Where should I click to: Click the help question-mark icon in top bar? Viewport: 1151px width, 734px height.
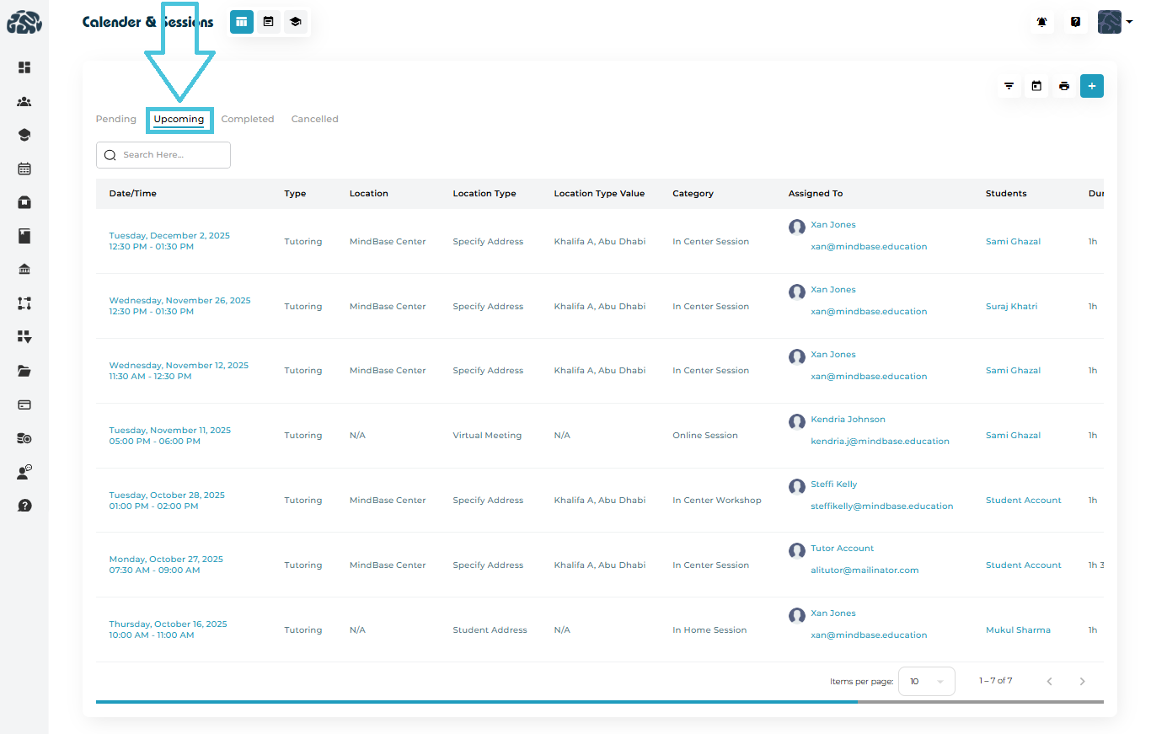coord(1076,22)
